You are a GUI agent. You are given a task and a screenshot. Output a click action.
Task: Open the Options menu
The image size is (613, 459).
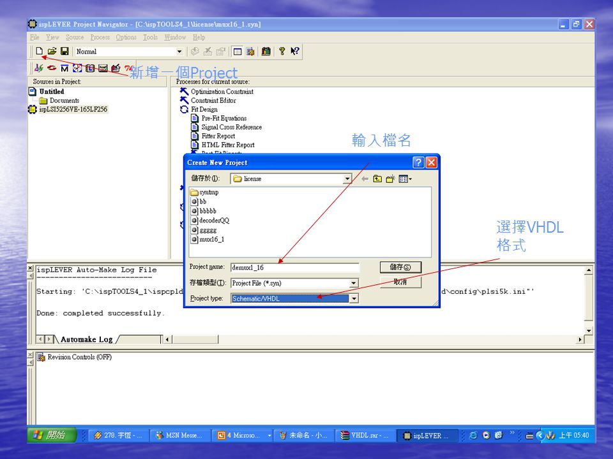[126, 37]
